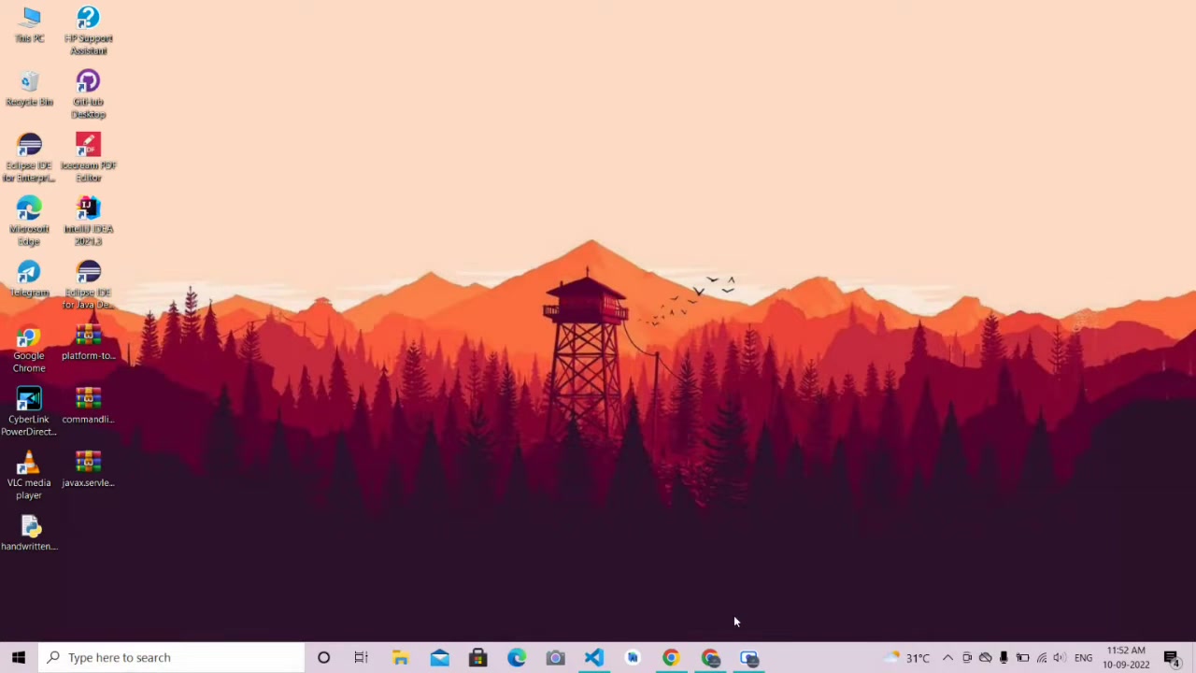This screenshot has width=1196, height=673.
Task: Open the clock showing 11:52 AM
Action: (x=1126, y=657)
